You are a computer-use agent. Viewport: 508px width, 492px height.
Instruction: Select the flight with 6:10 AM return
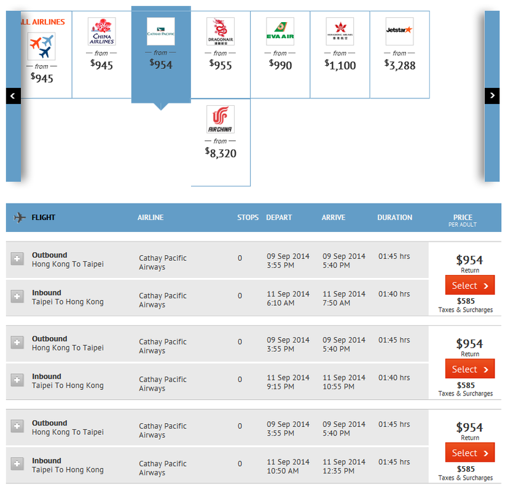click(x=469, y=285)
